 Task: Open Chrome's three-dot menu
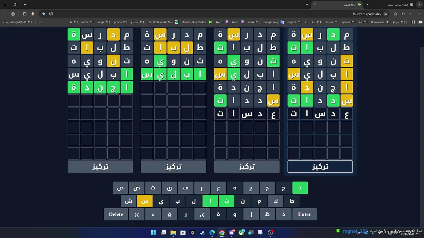(x=5, y=14)
